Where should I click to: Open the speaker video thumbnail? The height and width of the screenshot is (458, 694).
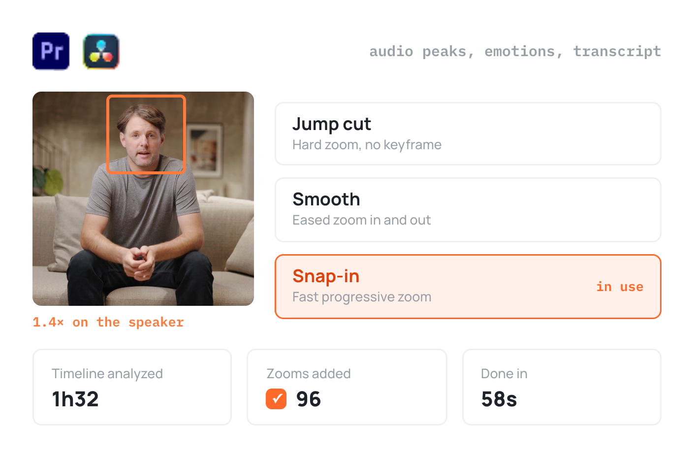(143, 198)
